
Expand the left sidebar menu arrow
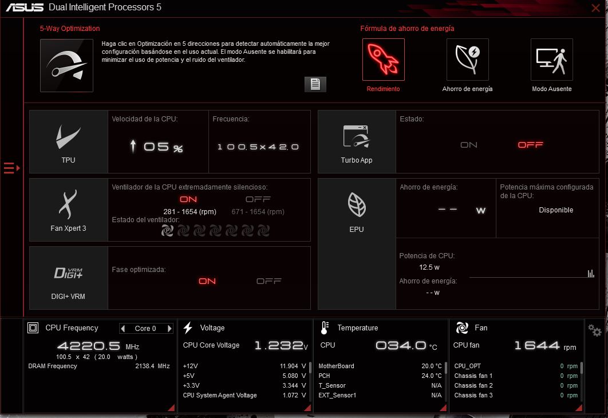pos(11,168)
